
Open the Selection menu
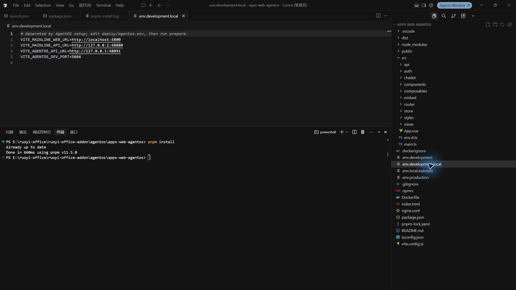[43, 5]
